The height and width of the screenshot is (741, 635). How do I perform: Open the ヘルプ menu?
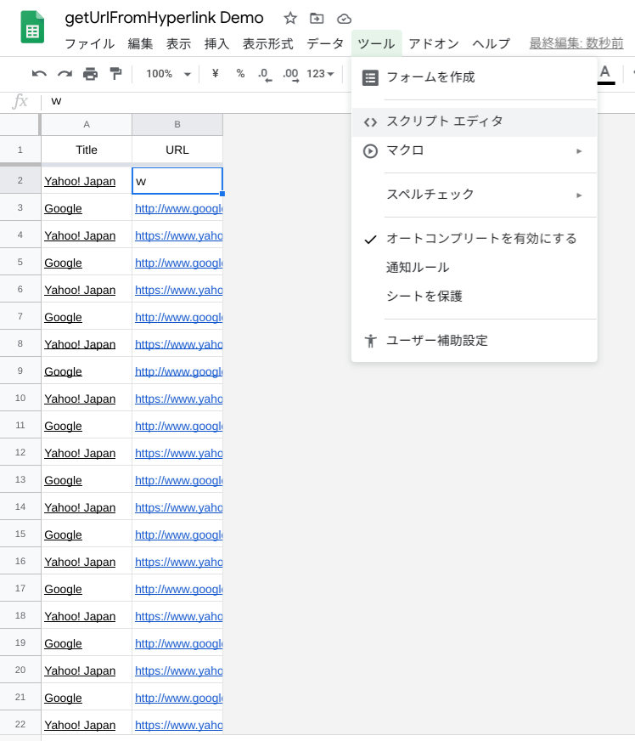point(491,44)
